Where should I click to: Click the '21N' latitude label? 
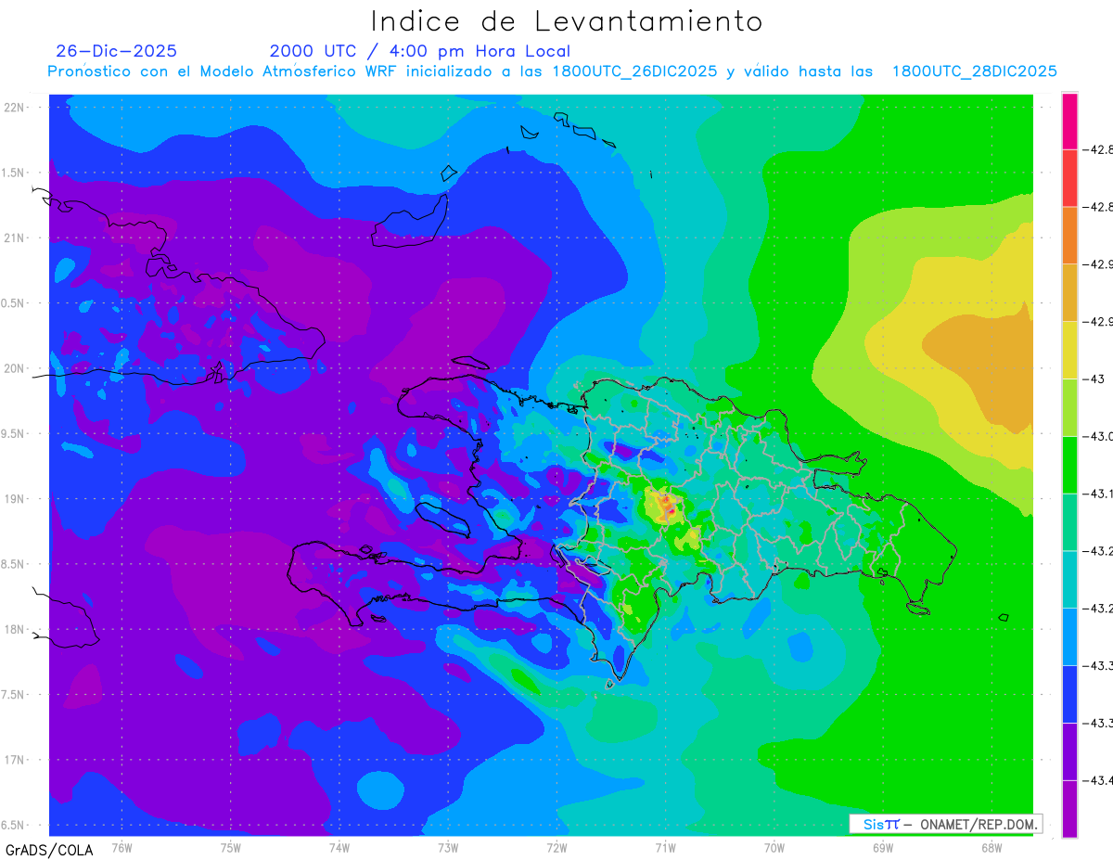(15, 238)
